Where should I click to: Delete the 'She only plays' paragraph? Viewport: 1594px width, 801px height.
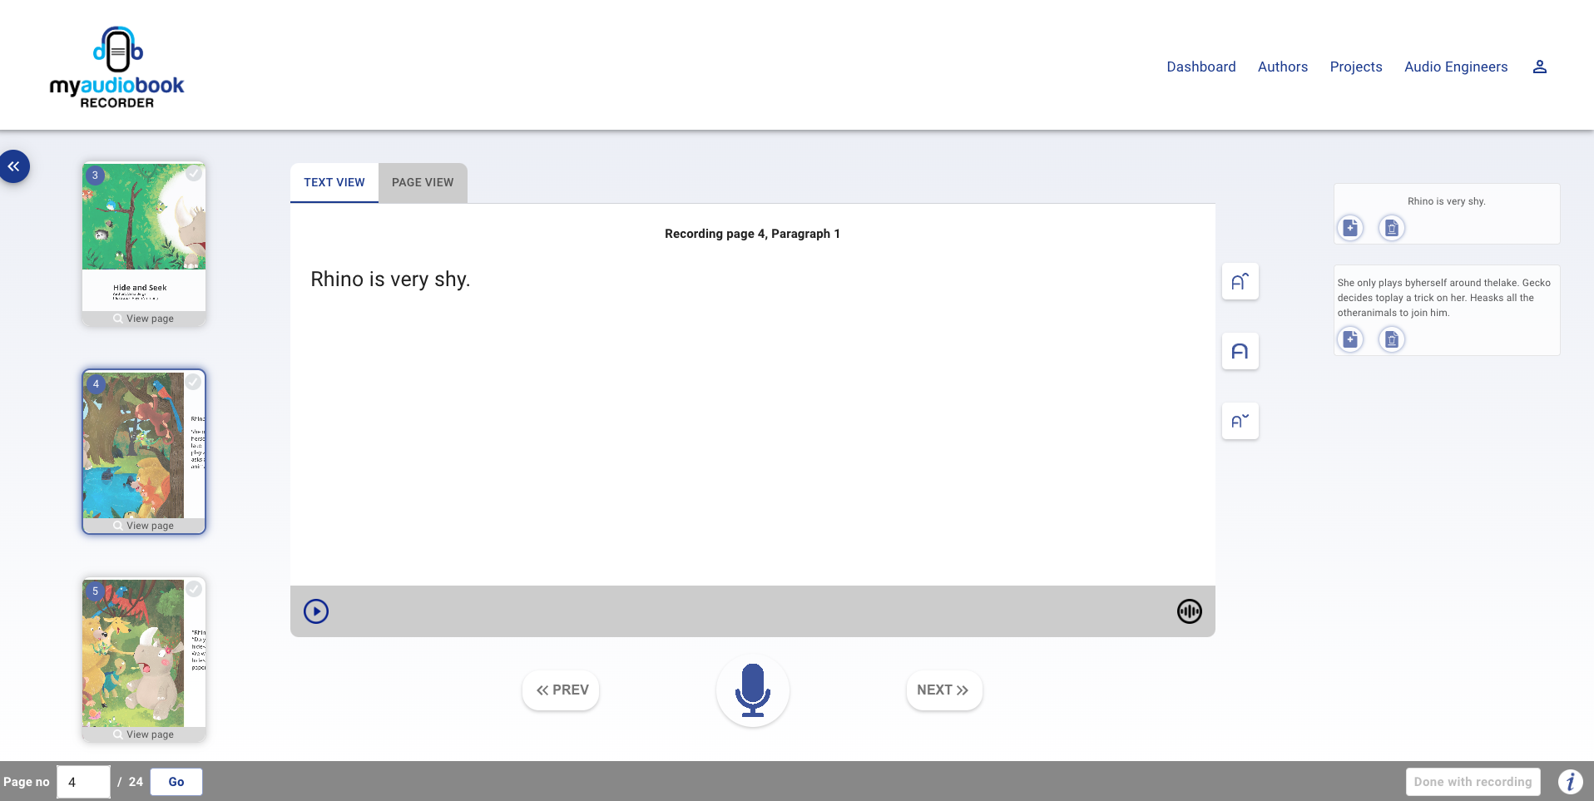click(x=1392, y=339)
